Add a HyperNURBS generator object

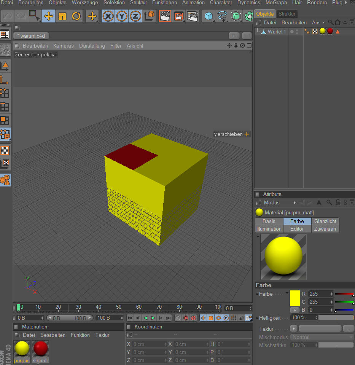236,16
